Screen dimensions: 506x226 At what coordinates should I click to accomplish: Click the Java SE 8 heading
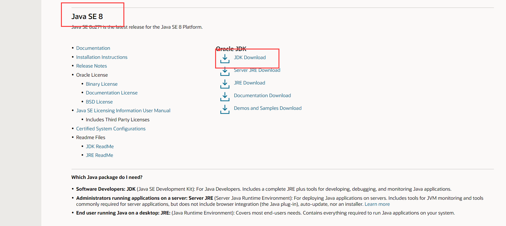(x=87, y=17)
